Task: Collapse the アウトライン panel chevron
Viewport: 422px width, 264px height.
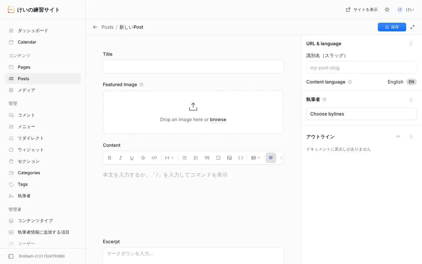Action: (398, 137)
